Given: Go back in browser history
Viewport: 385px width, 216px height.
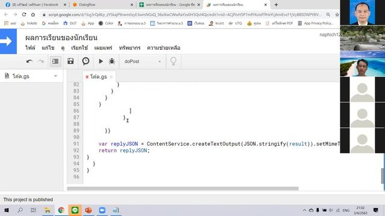Looking at the screenshot, I should [7, 14].
